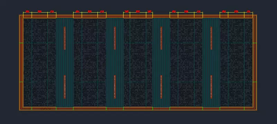277x124 pixels.
Task: Select the lower red label in fourth teal band
Action: coord(211,87)
